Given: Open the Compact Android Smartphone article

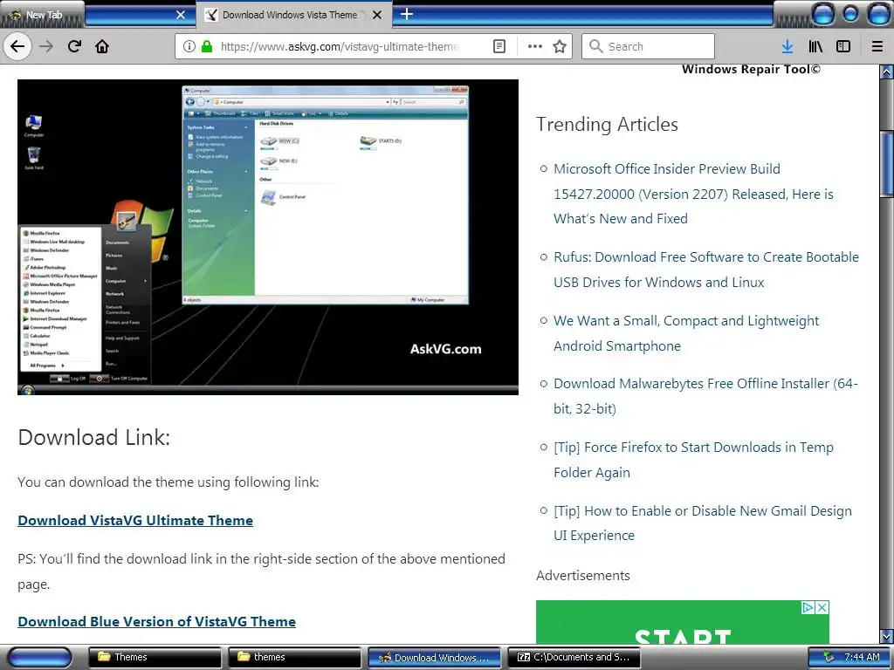Looking at the screenshot, I should (686, 333).
